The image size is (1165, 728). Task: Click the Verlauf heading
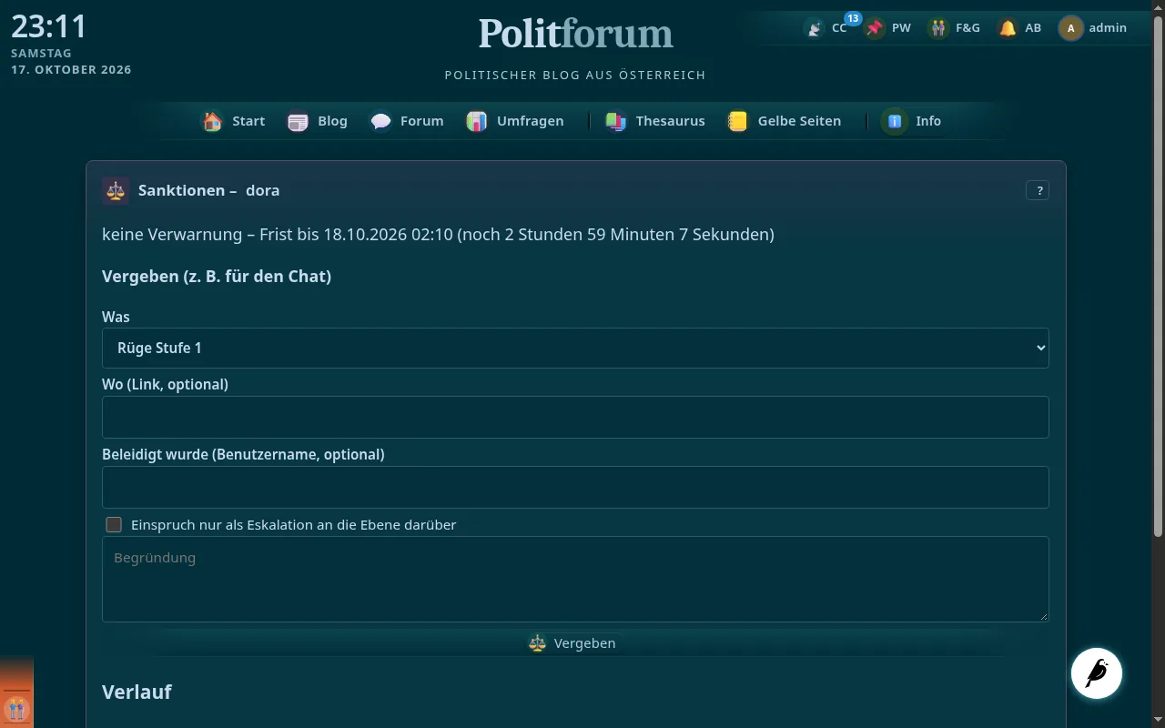tap(137, 692)
